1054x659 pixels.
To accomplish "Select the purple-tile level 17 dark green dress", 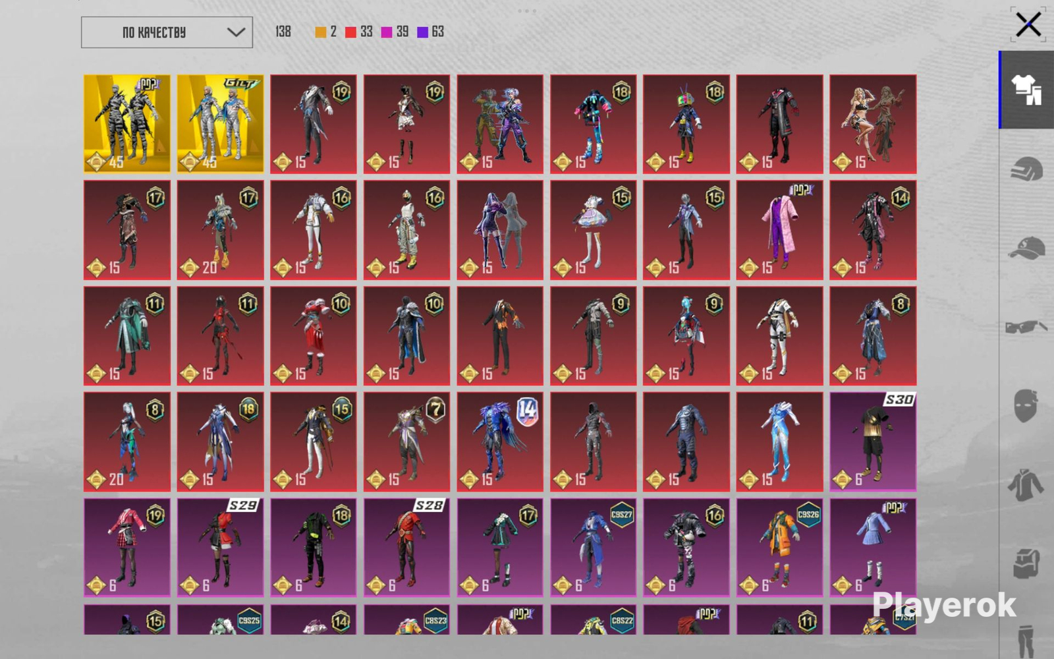I will (500, 548).
